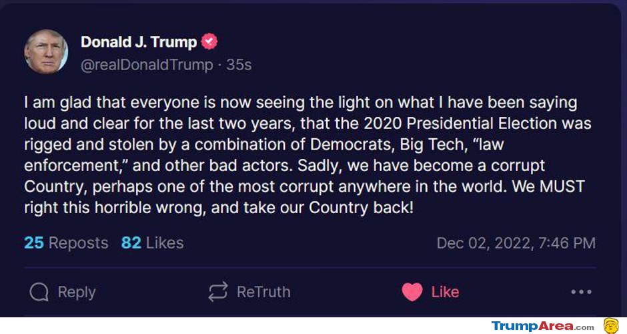Click the Reply text label
The width and height of the screenshot is (627, 334).
(77, 292)
